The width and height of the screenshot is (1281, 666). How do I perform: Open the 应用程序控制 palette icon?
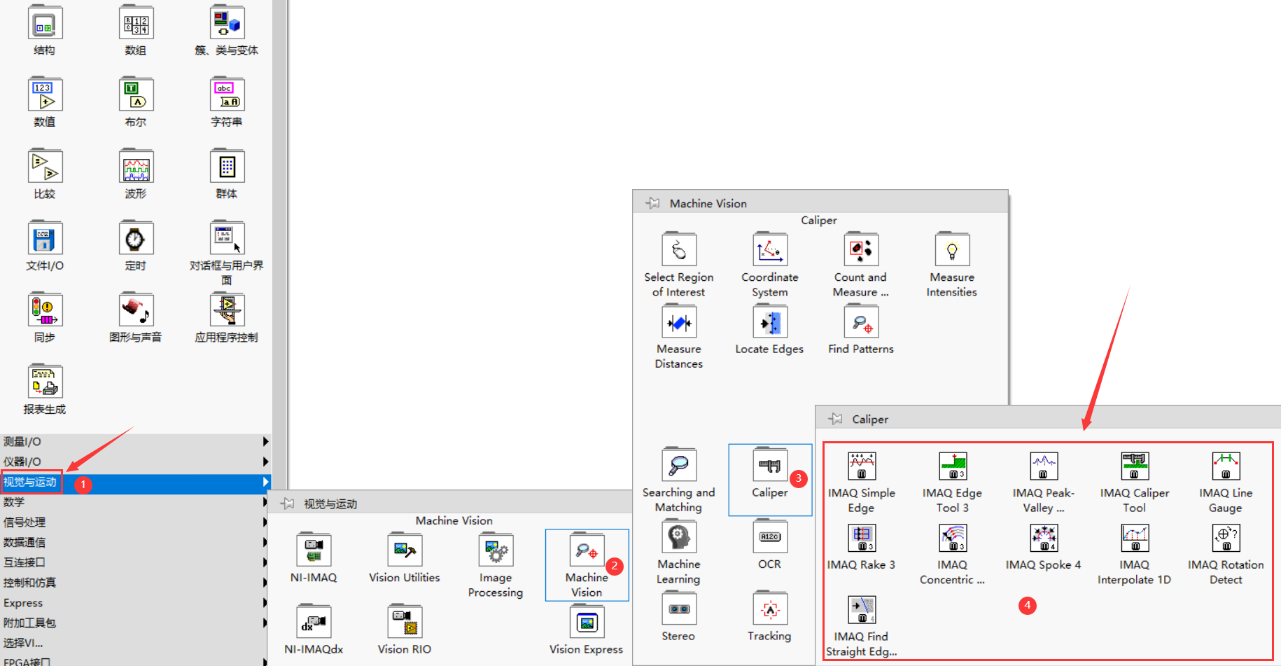click(227, 310)
